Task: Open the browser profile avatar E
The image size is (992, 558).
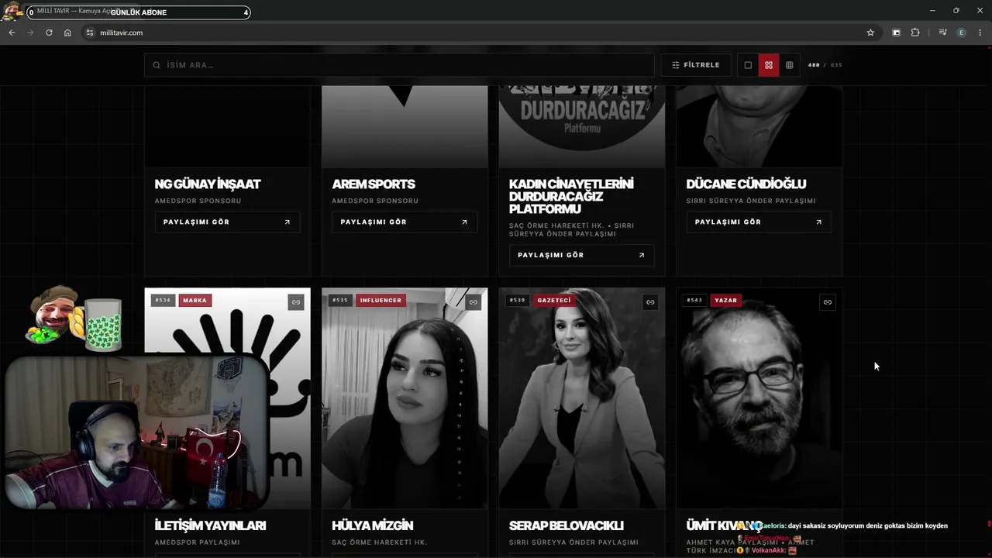Action: pyautogui.click(x=962, y=33)
